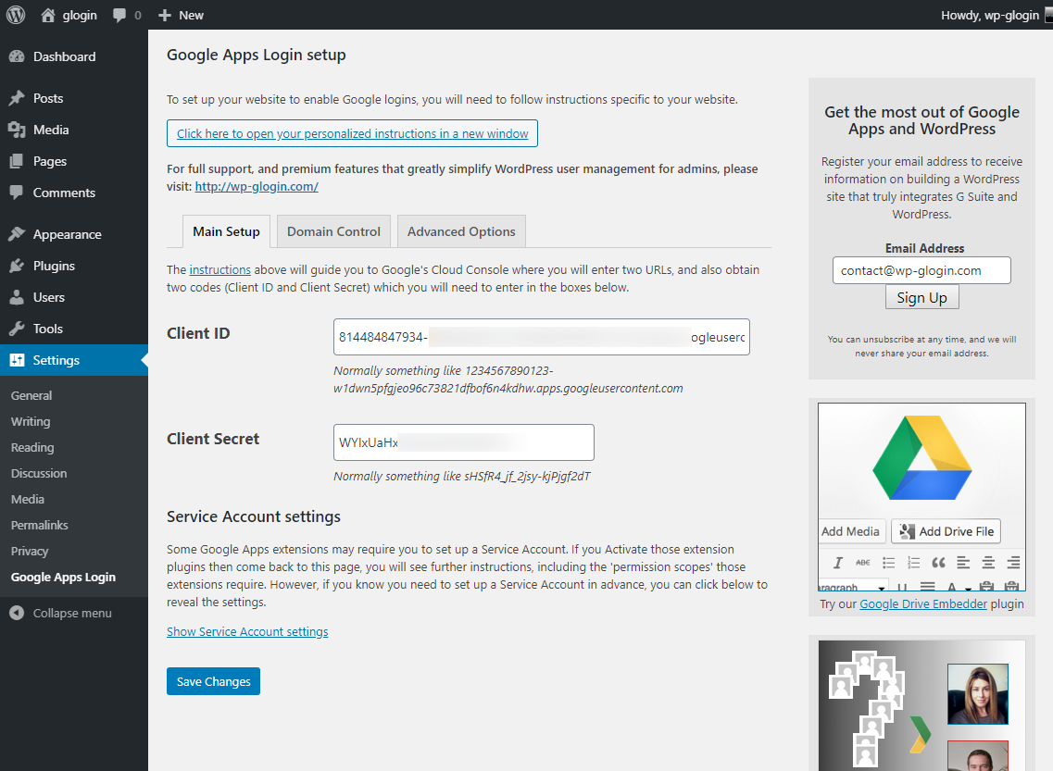The image size is (1053, 771).
Task: Open the Tools wrench icon
Action: pyautogui.click(x=17, y=329)
